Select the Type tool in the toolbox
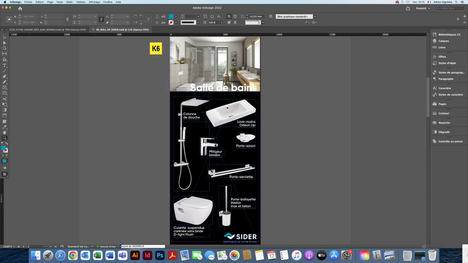This screenshot has height=263, width=468. click(x=5, y=65)
